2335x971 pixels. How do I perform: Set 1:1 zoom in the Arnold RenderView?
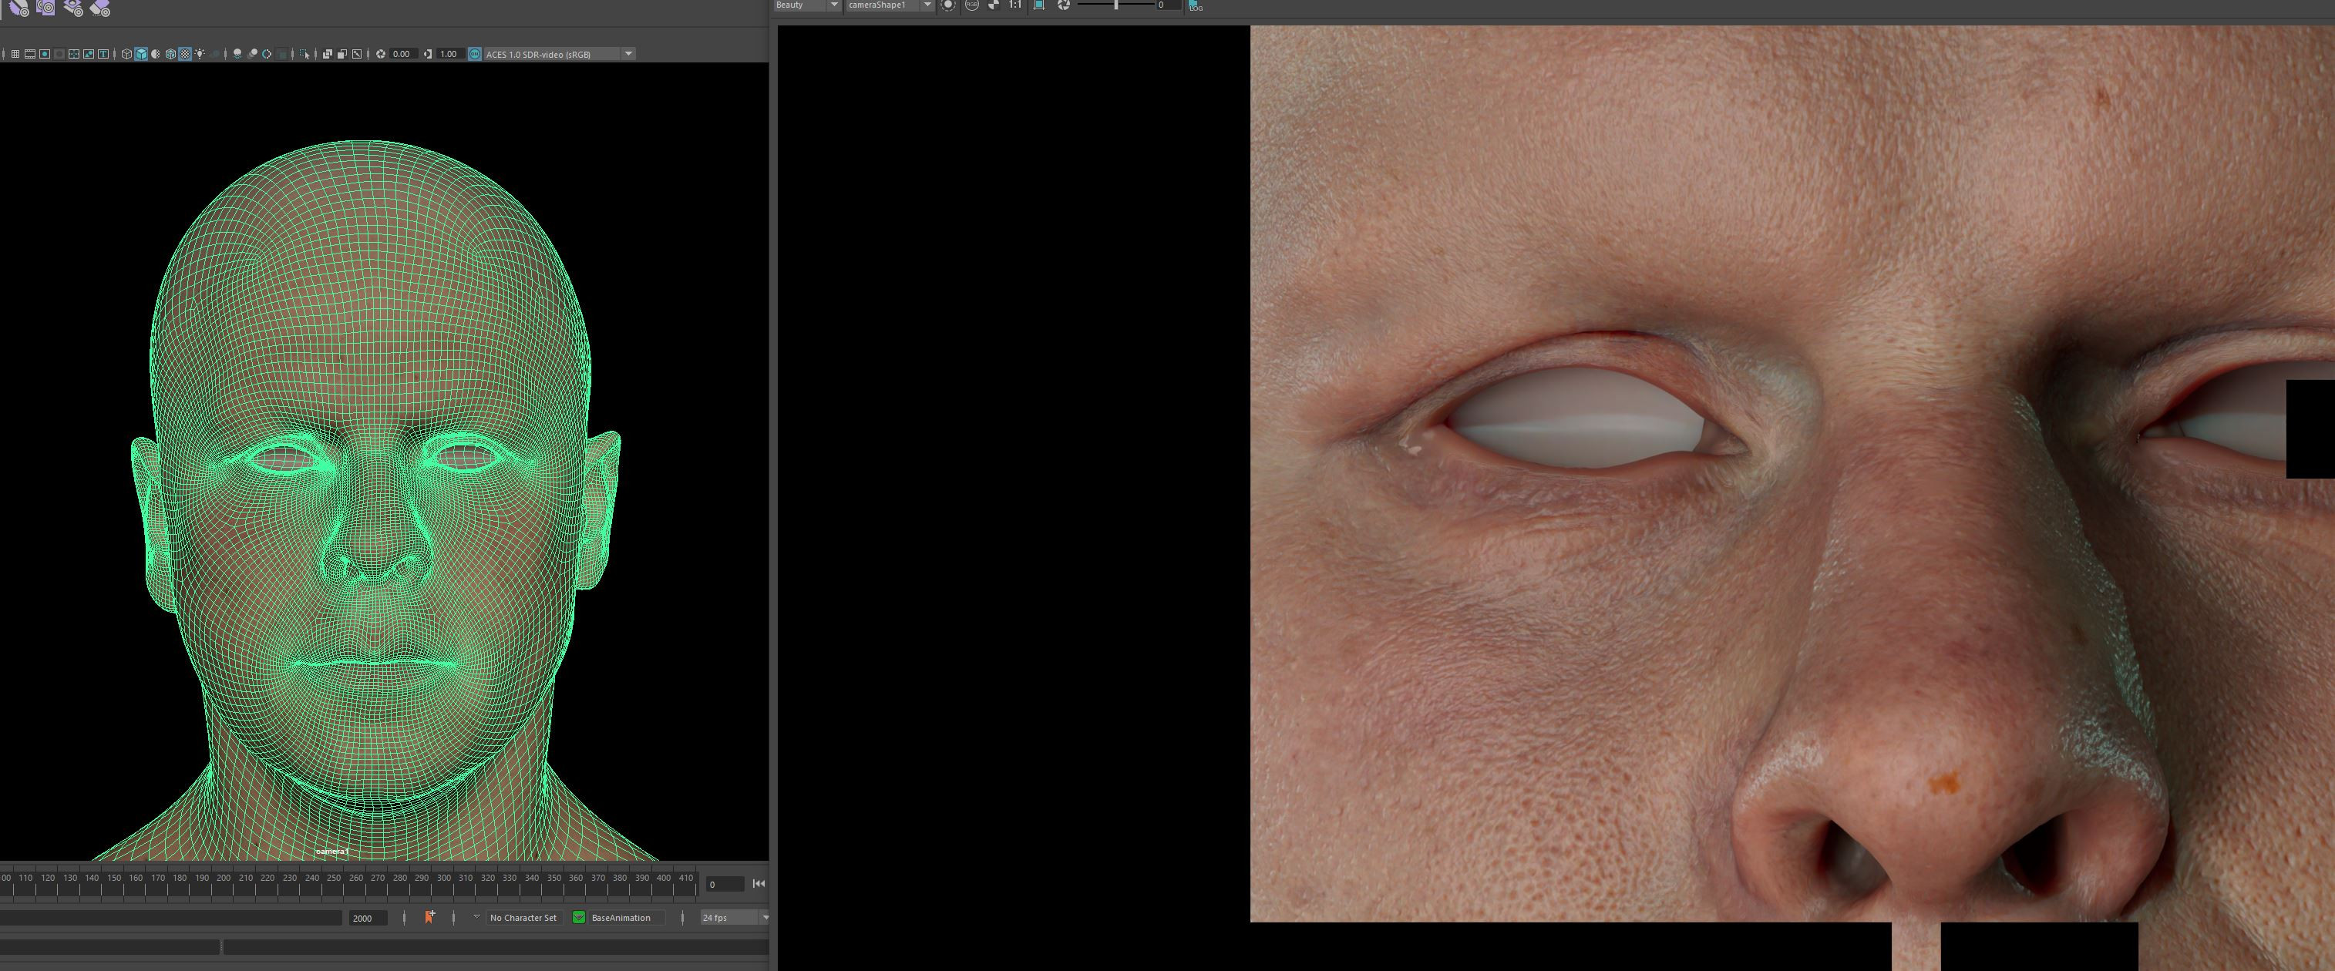(x=1014, y=7)
